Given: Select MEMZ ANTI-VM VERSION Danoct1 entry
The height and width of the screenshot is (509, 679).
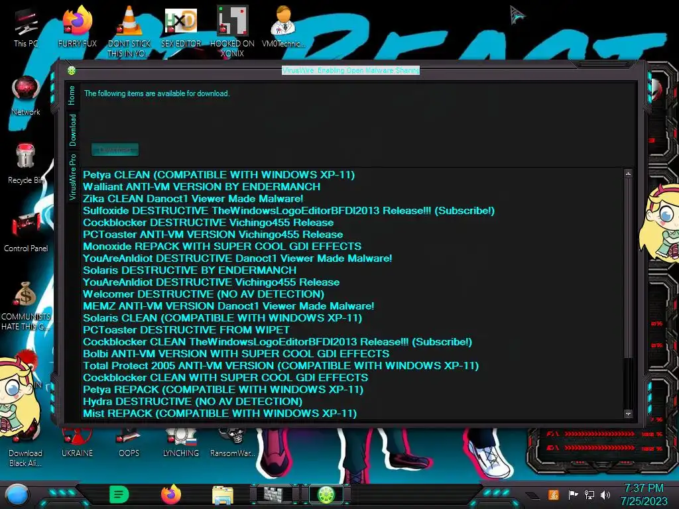Looking at the screenshot, I should click(228, 306).
